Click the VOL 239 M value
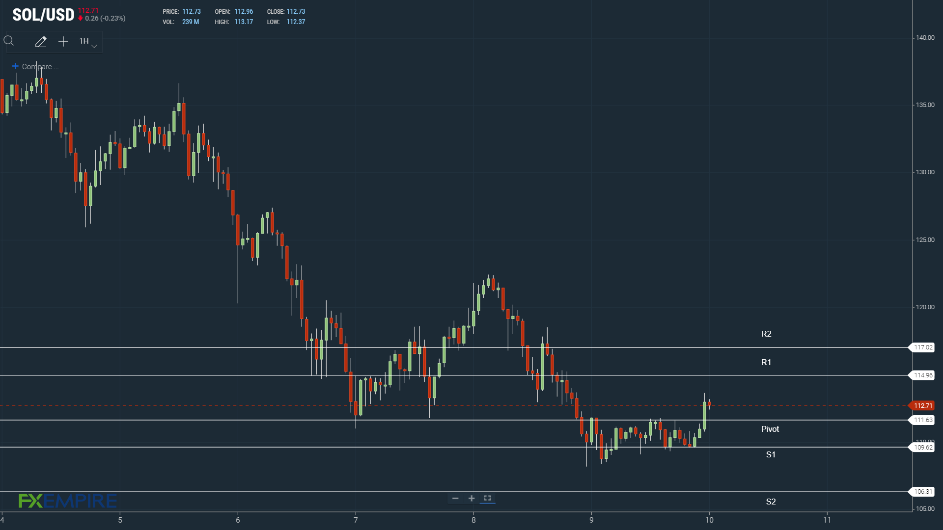The image size is (943, 530). (191, 22)
